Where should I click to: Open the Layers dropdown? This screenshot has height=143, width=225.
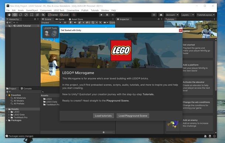187,15
